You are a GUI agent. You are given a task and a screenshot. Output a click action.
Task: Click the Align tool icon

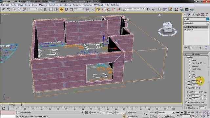(154, 10)
